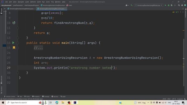Run main from gutter arrow on line 14
The height and width of the screenshot is (105, 187).
click(x=13, y=43)
